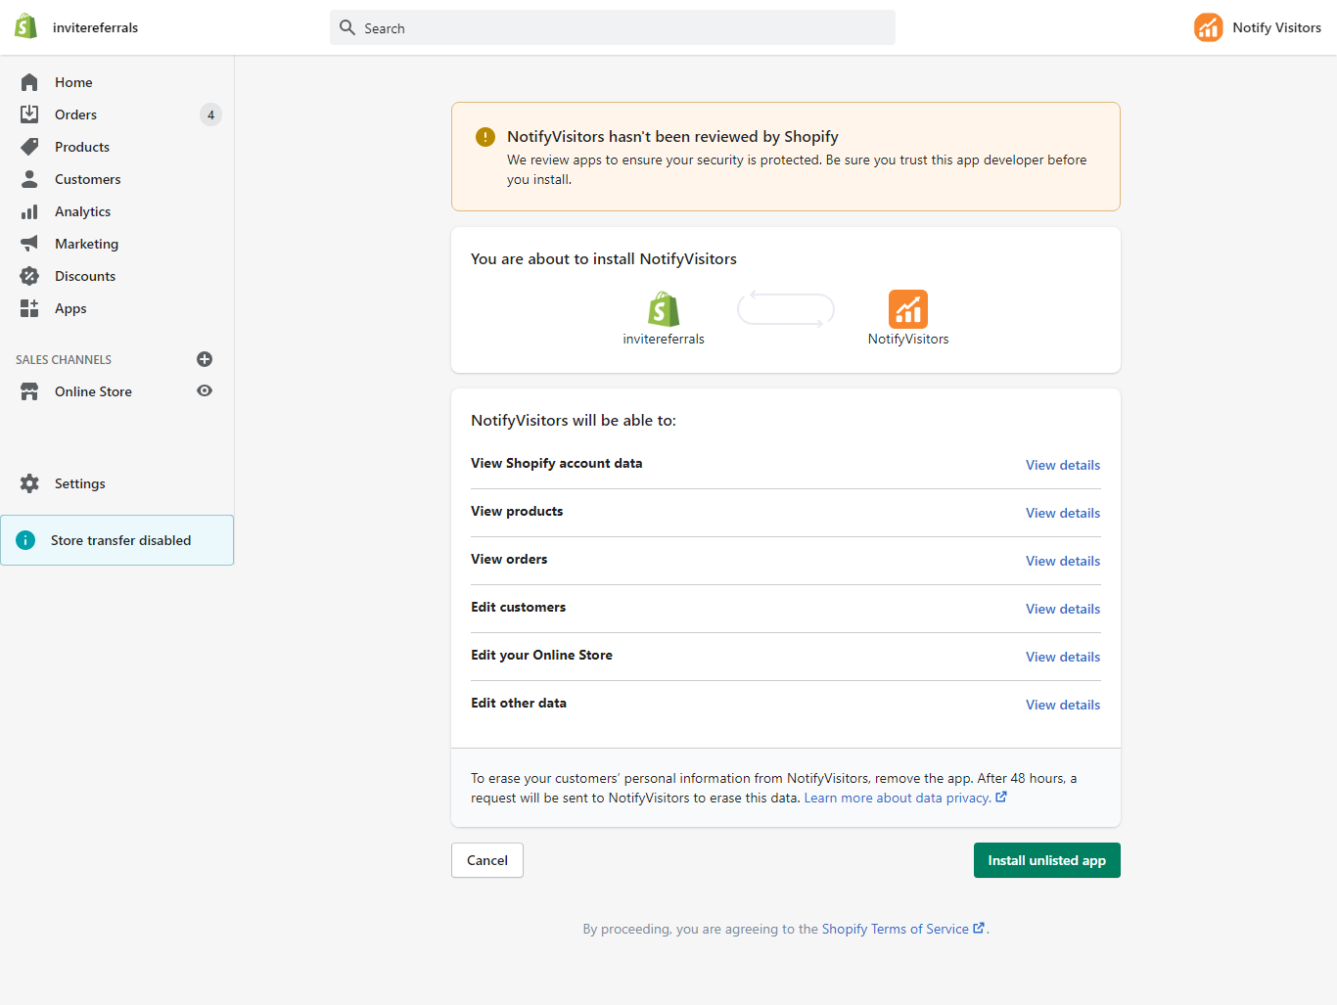Image resolution: width=1337 pixels, height=1005 pixels.
Task: Expand View details for Edit other data
Action: tap(1063, 705)
